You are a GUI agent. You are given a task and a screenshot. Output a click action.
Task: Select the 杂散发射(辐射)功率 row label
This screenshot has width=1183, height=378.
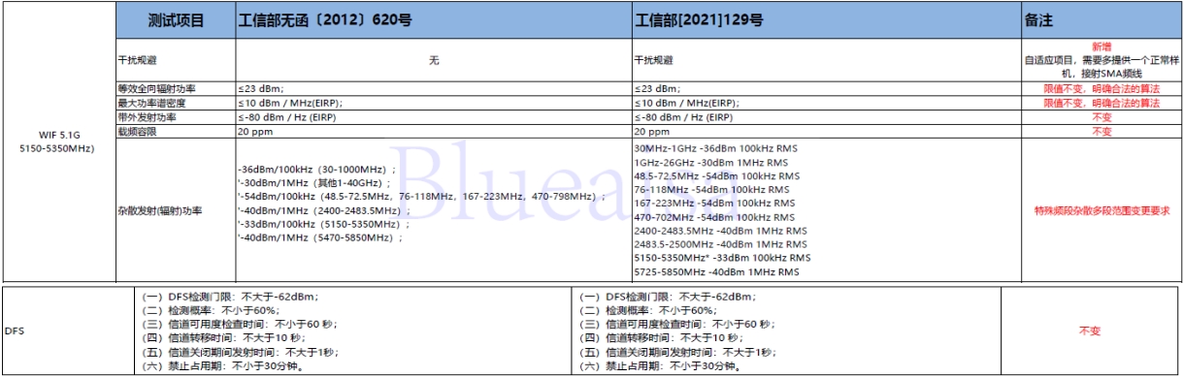coord(176,210)
